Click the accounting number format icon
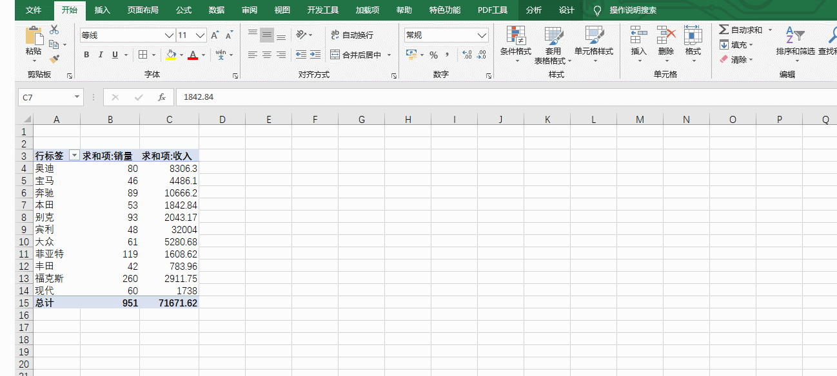This screenshot has width=837, height=376. pos(411,55)
